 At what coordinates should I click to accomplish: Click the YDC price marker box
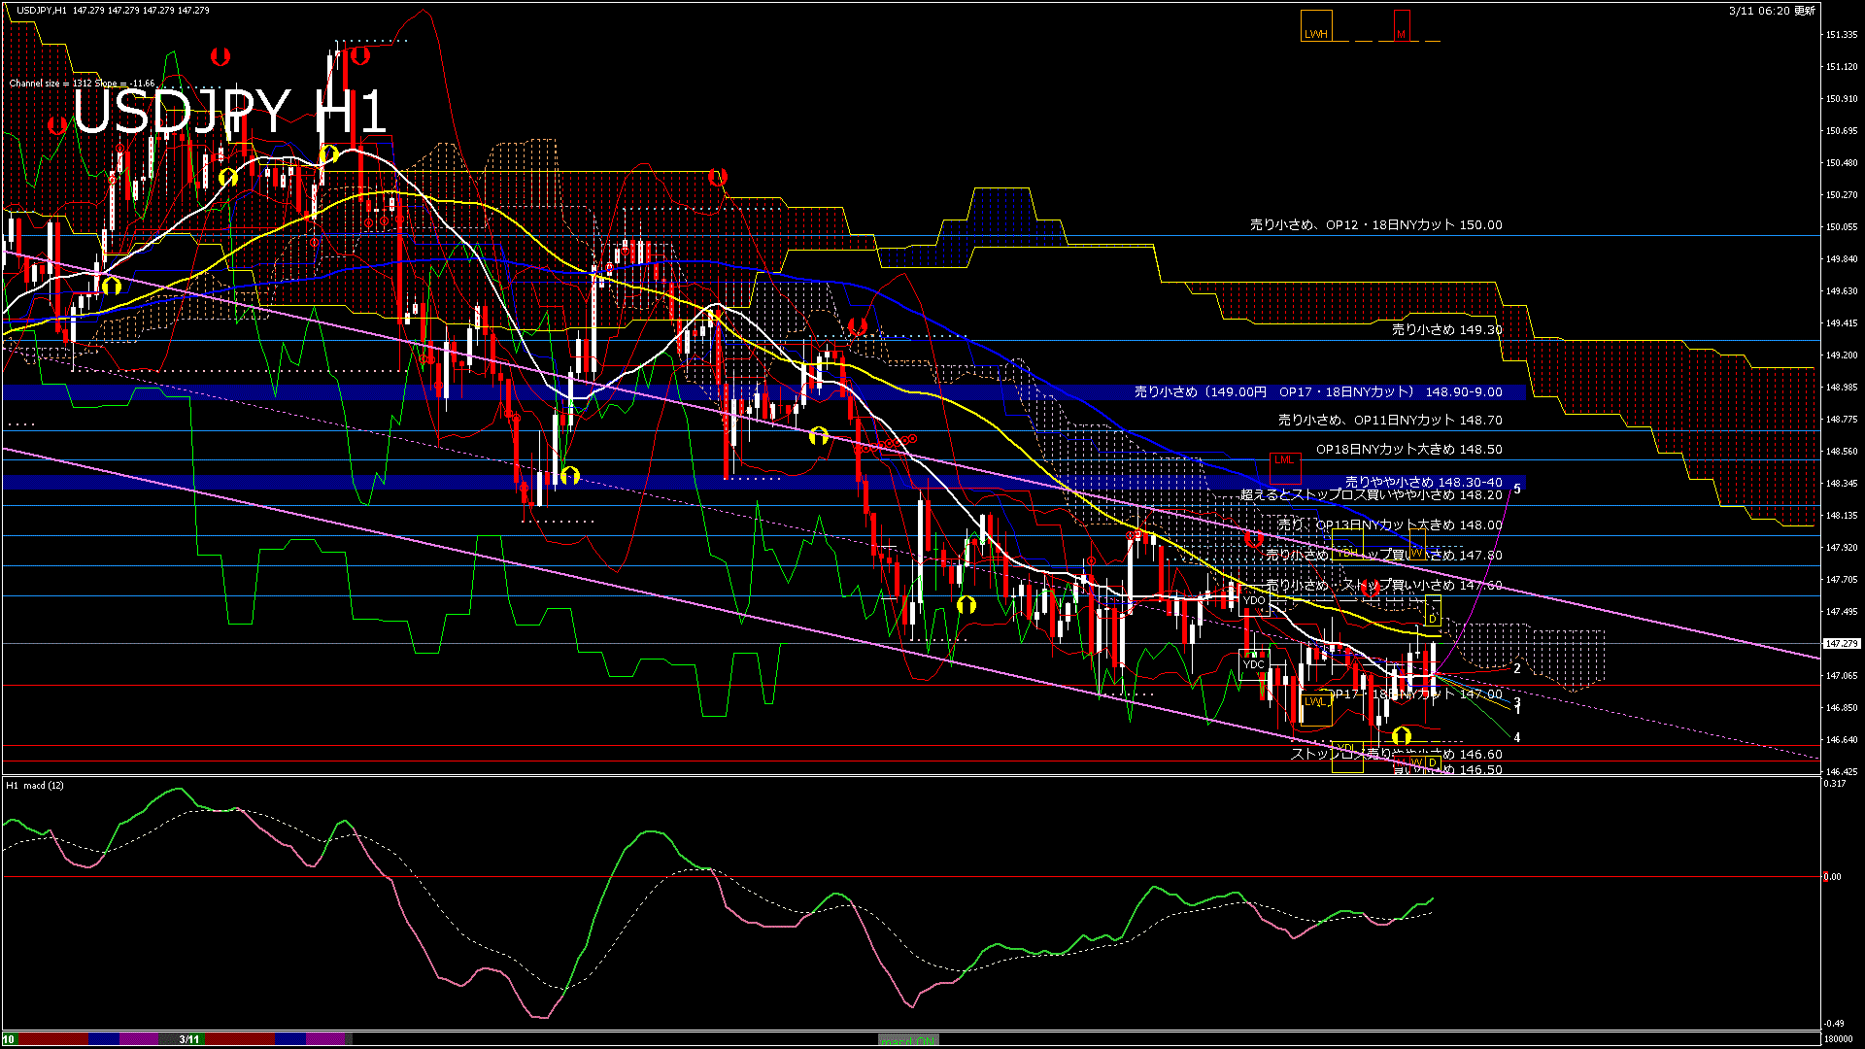1254,665
